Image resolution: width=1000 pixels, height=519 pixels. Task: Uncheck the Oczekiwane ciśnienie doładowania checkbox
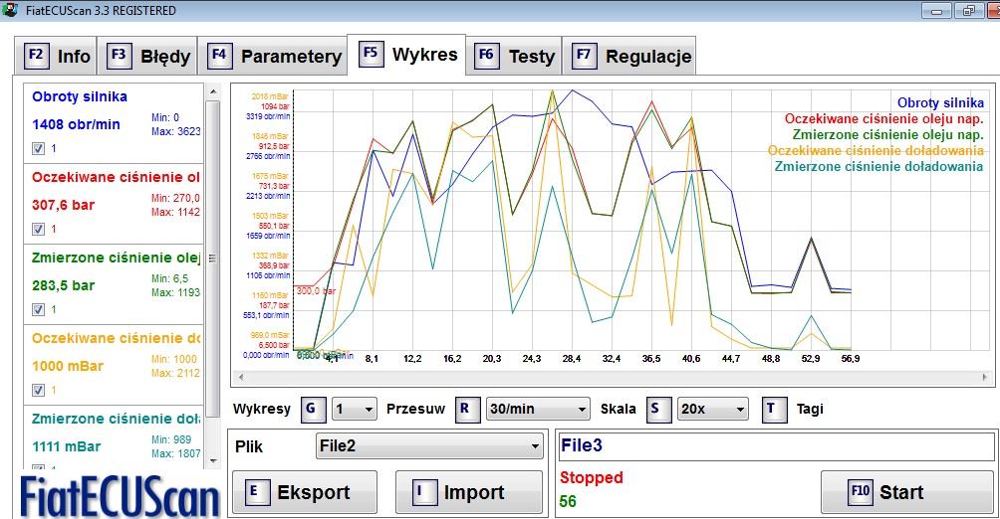[38, 390]
